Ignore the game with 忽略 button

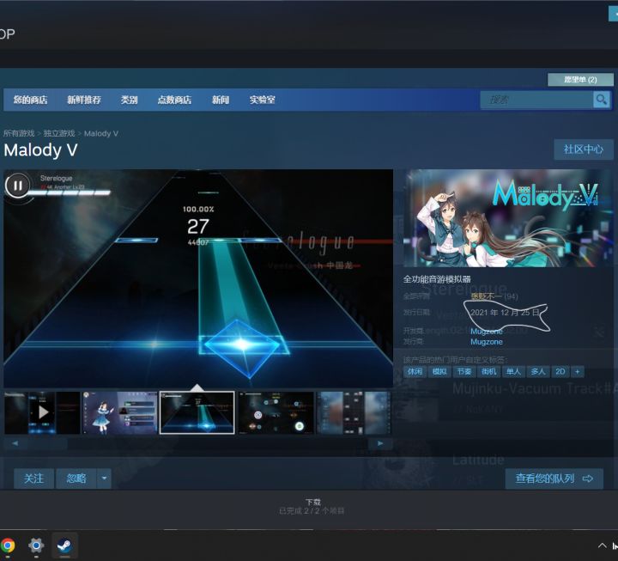coord(76,479)
